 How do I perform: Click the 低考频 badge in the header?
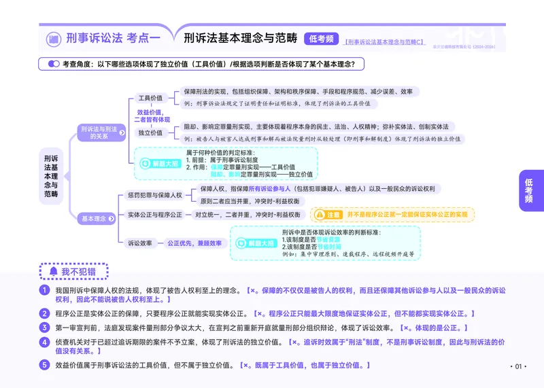pos(321,39)
